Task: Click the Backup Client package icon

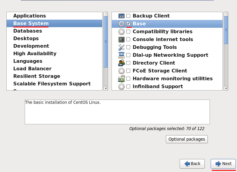Action: (122, 16)
